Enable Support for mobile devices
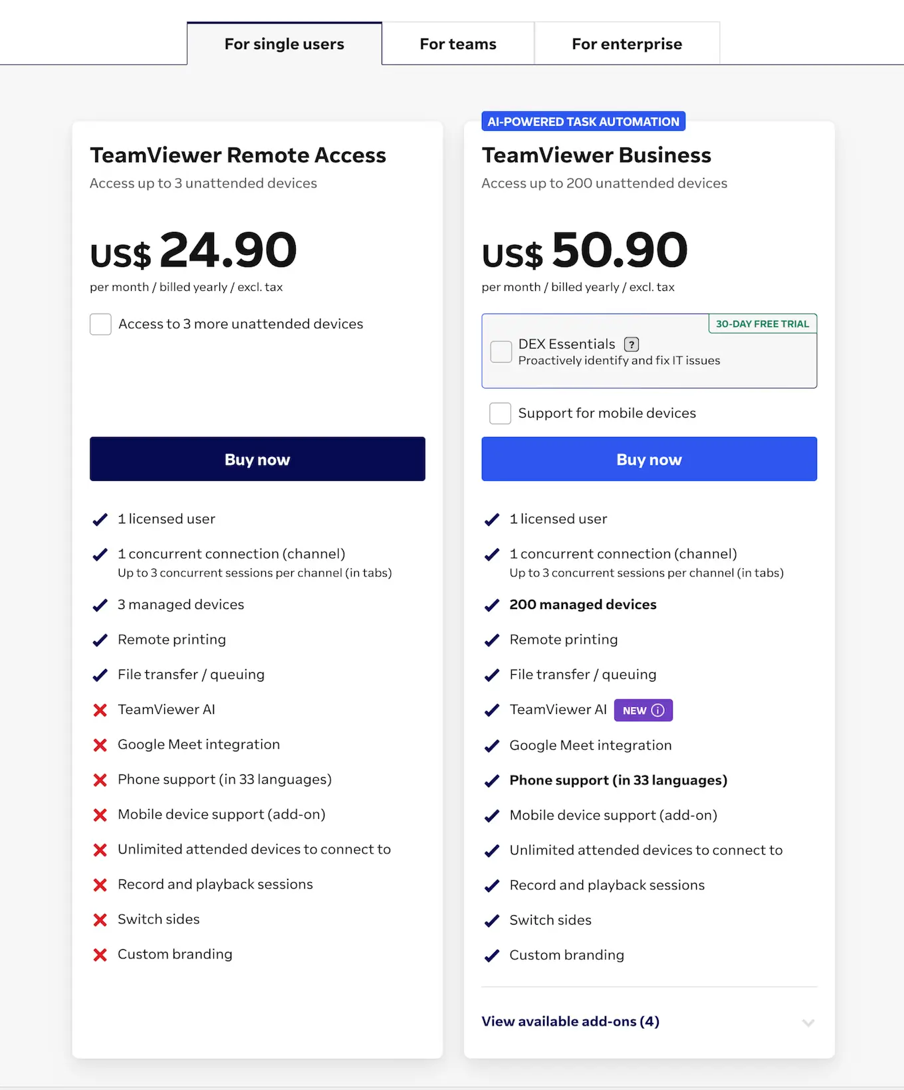The image size is (904, 1090). [x=500, y=412]
